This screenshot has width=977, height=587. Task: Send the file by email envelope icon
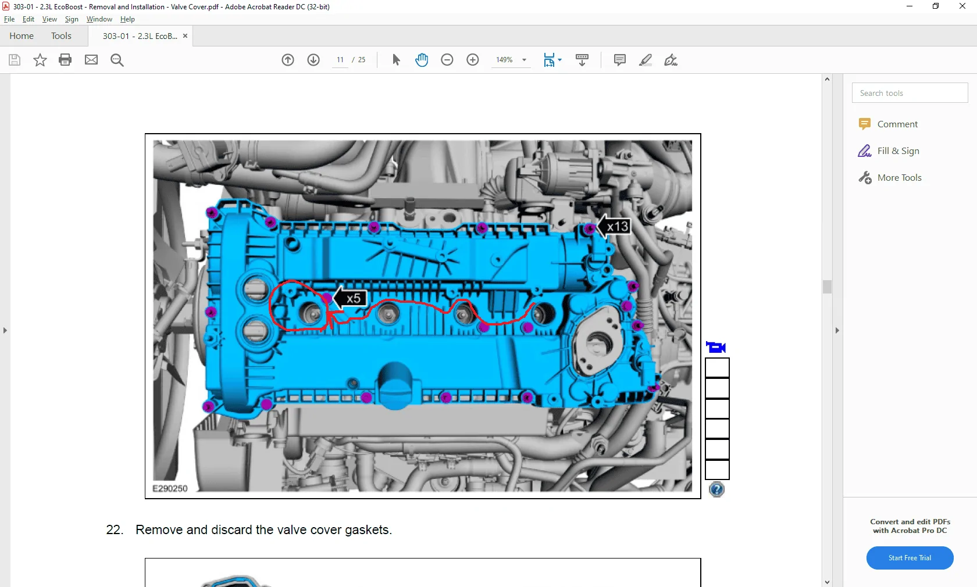91,60
